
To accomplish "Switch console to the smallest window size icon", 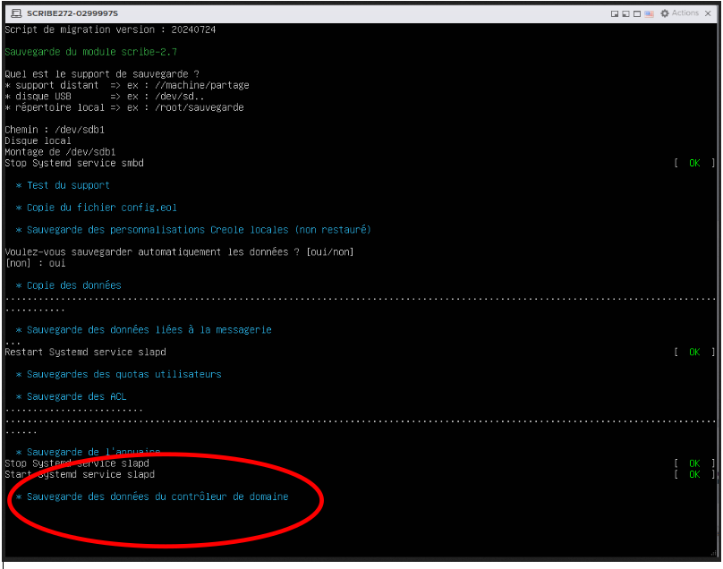I will coord(615,13).
